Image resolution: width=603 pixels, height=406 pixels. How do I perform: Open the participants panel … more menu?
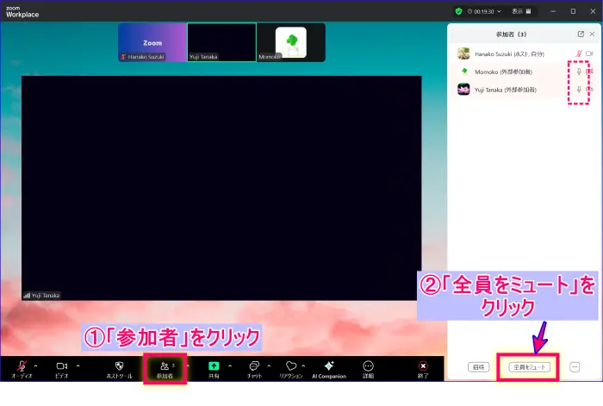click(x=575, y=366)
